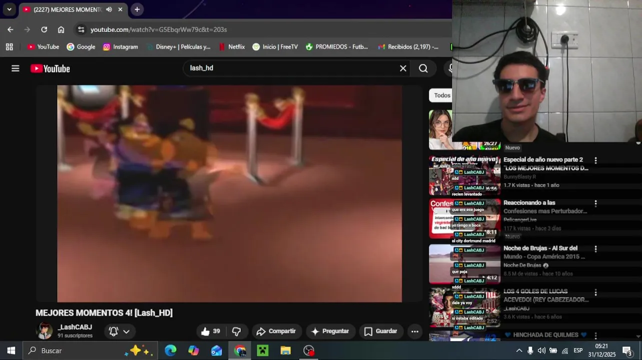Screen dimensions: 642x360
Task: Open the PROMIEDOS bookmark
Action: 336,46
